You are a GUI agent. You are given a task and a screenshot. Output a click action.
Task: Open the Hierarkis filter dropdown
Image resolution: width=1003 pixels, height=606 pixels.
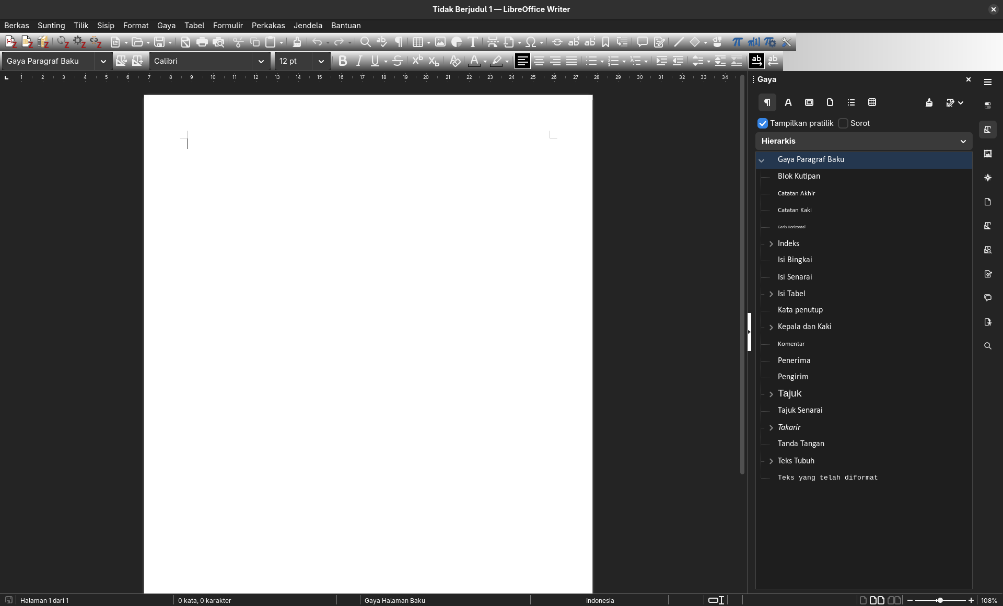(x=963, y=141)
